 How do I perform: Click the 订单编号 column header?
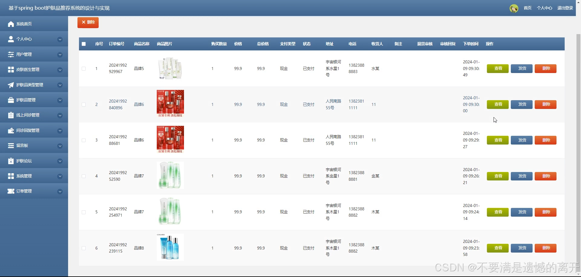tap(117, 44)
